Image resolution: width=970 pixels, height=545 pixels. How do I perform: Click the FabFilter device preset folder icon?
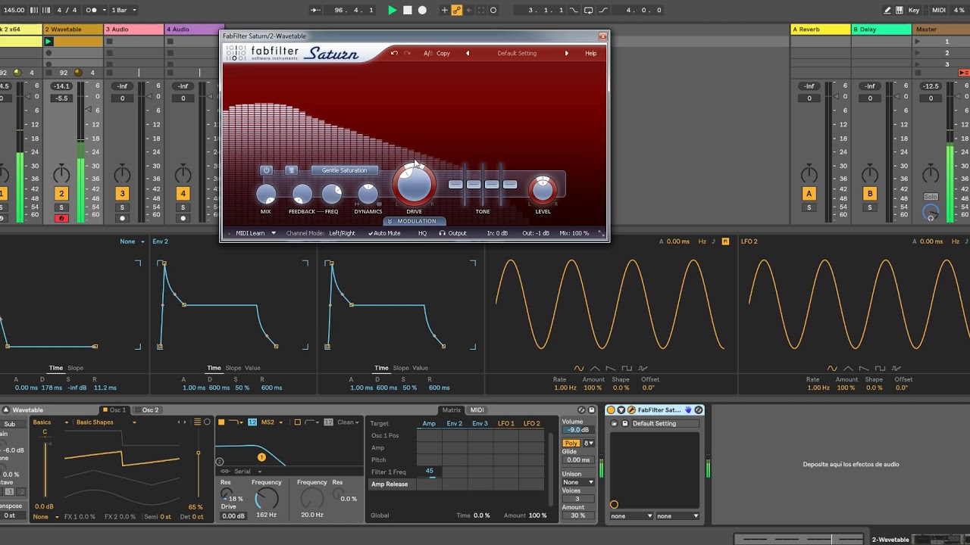pos(615,424)
